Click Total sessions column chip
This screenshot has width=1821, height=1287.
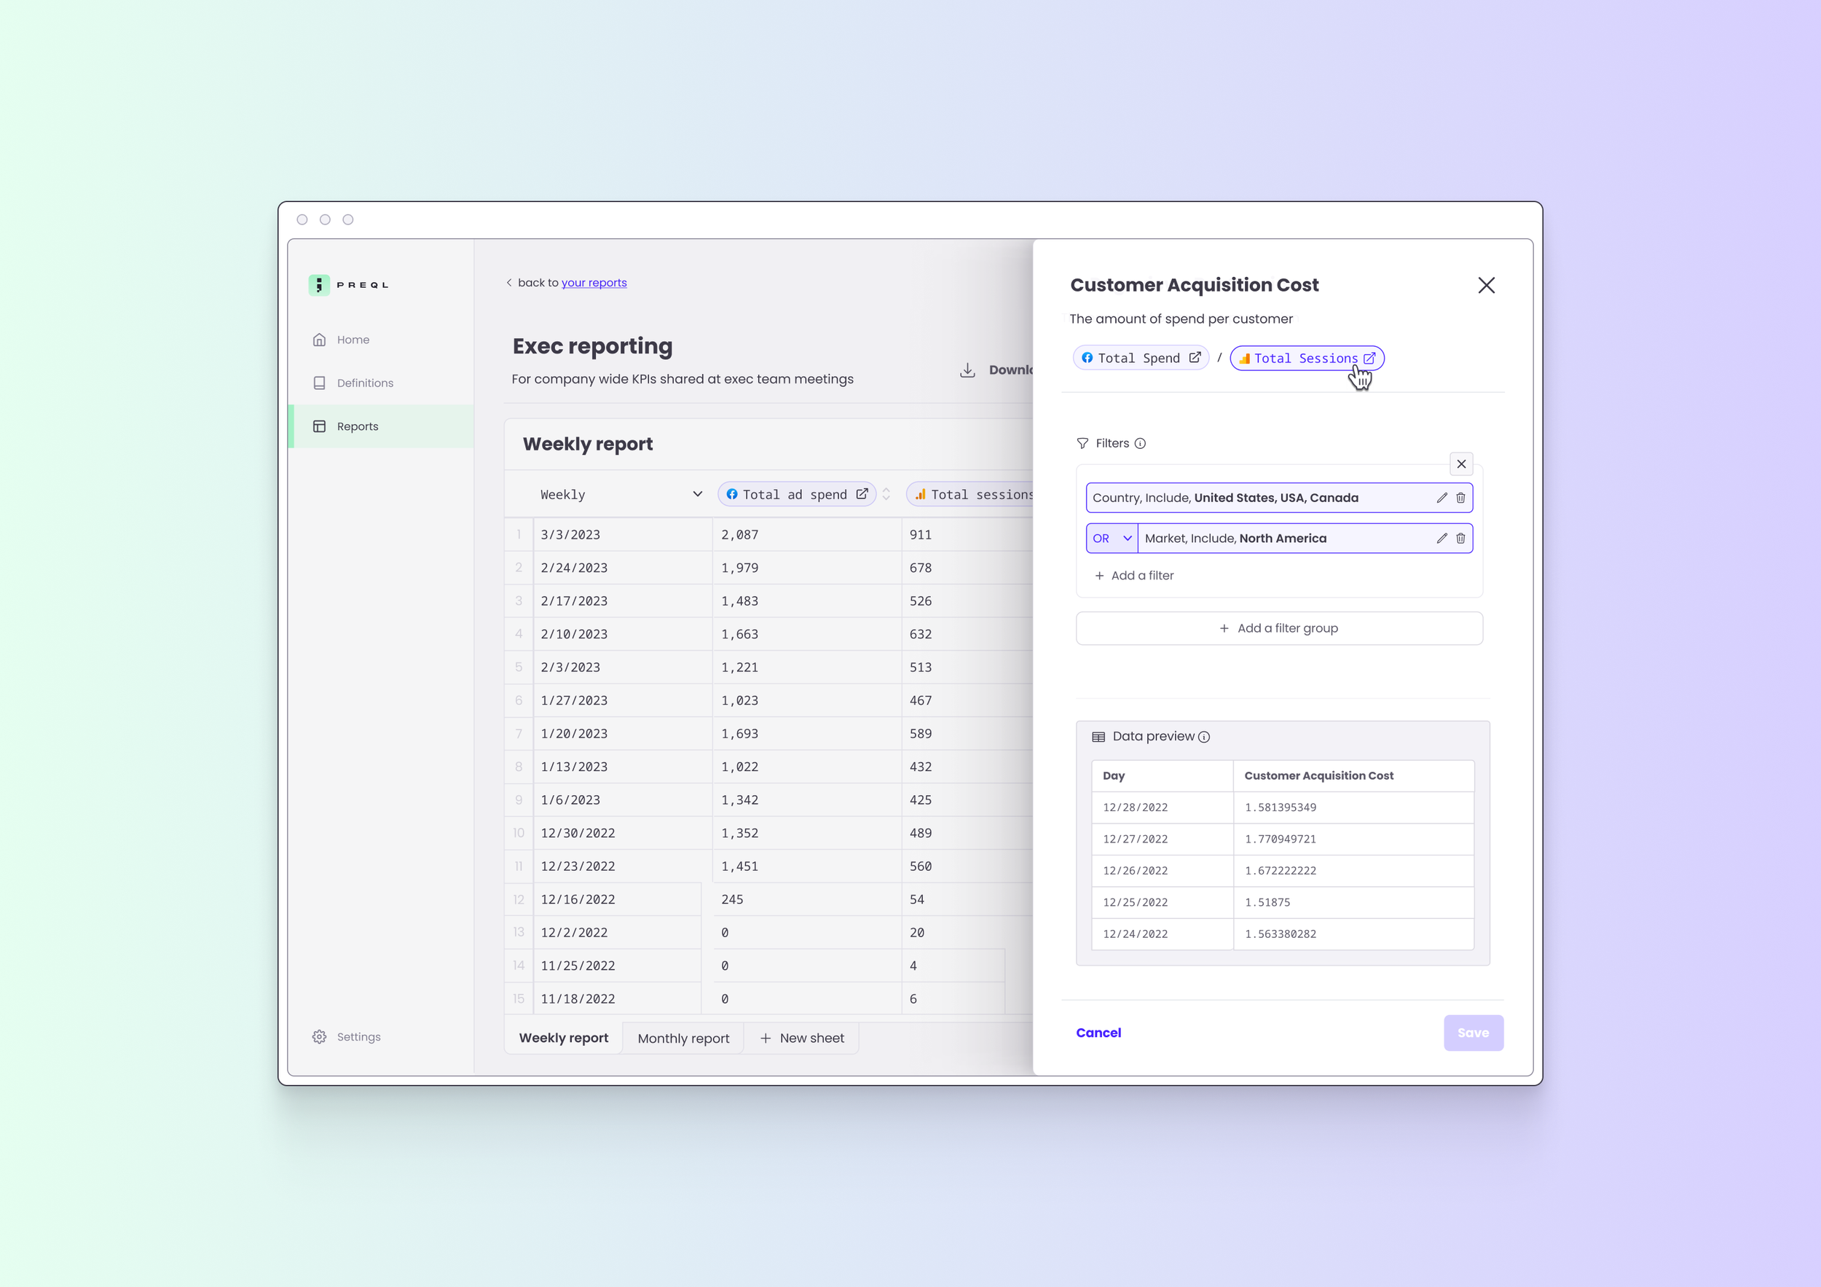pos(972,494)
